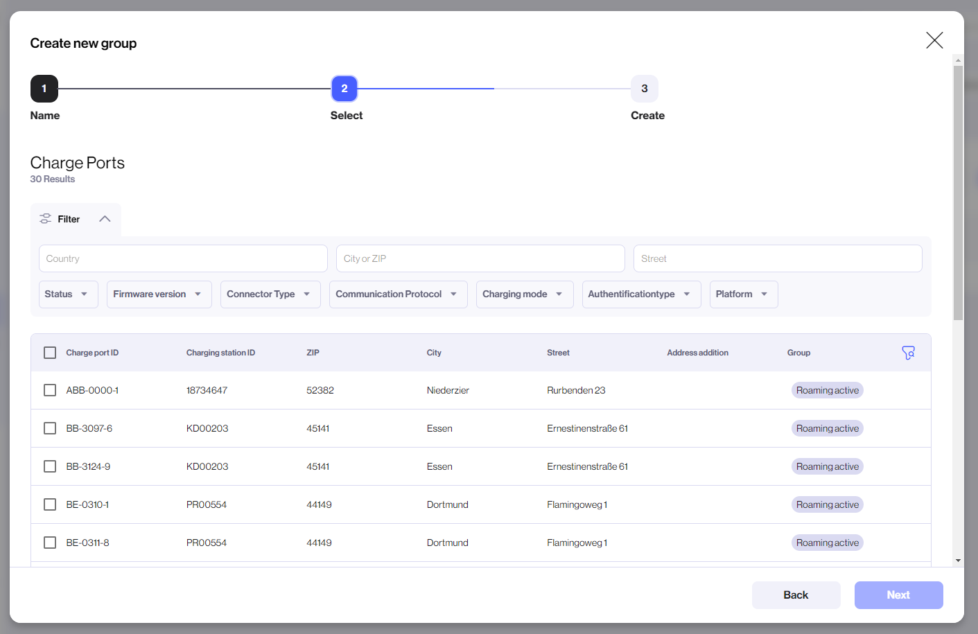This screenshot has width=978, height=634.
Task: Expand the Connector Type dropdown
Action: tap(270, 294)
